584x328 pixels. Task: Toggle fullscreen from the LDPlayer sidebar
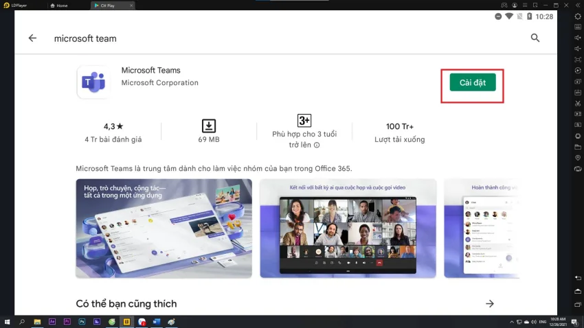click(x=578, y=60)
